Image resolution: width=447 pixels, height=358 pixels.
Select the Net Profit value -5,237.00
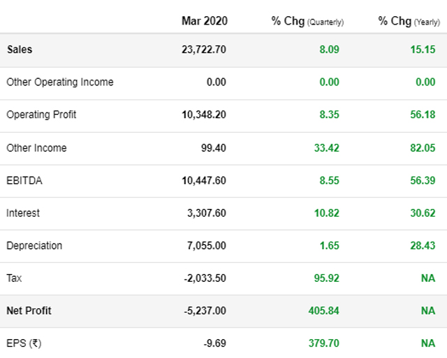point(205,310)
